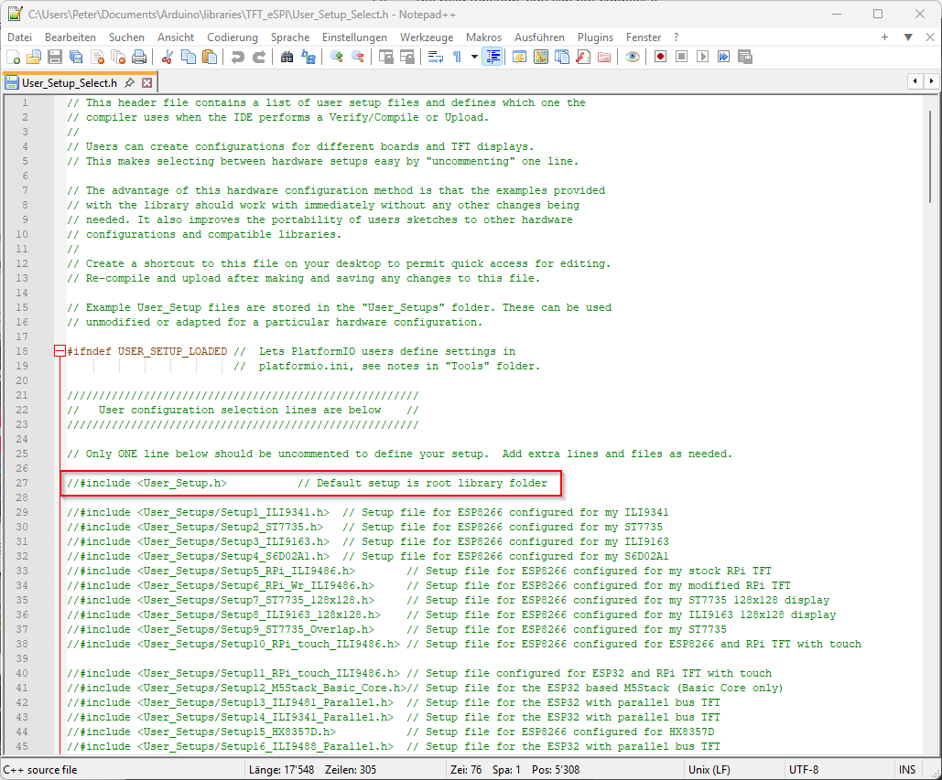
Task: Click the Cut scissors icon
Action: [168, 57]
